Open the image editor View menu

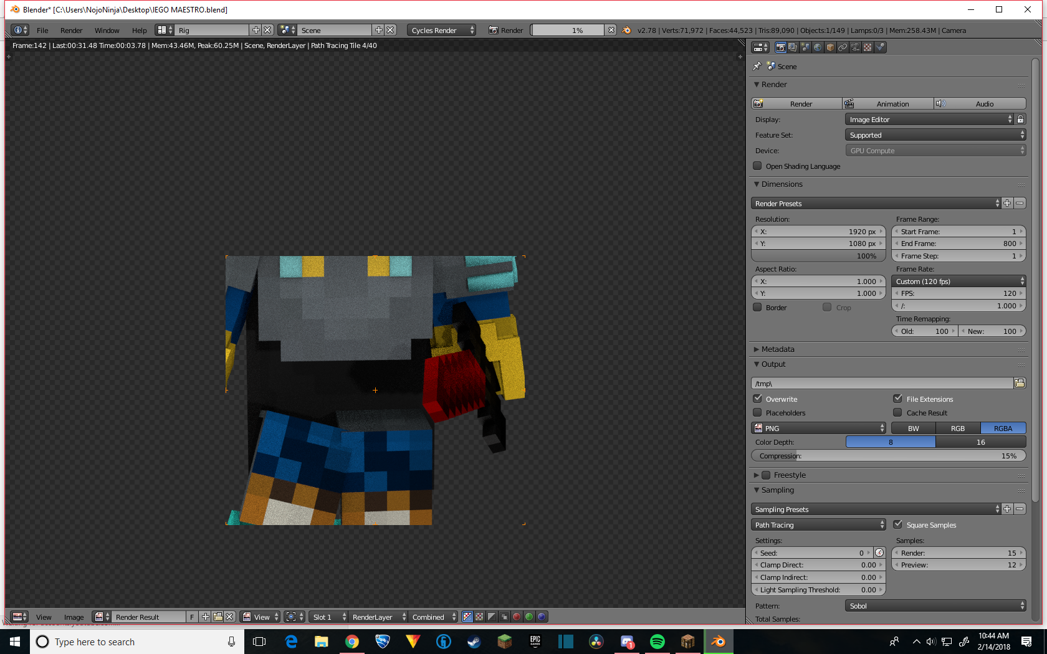pyautogui.click(x=44, y=617)
